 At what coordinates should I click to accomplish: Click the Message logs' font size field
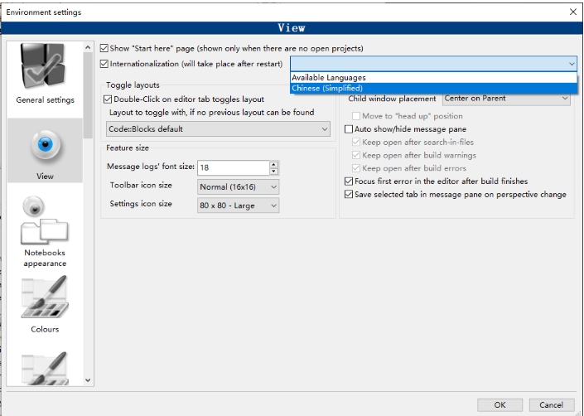point(233,167)
